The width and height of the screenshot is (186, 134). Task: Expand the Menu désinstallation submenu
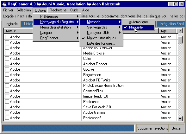pyautogui.click(x=56, y=27)
